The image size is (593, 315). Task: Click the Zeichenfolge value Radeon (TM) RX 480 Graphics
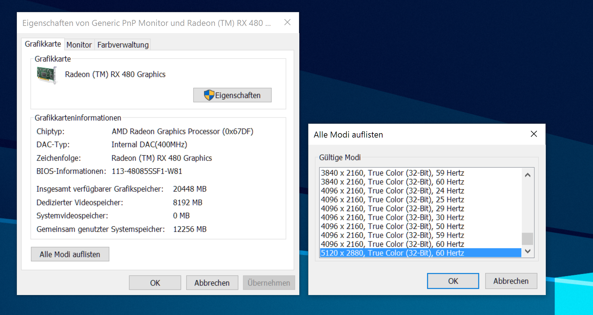[162, 158]
